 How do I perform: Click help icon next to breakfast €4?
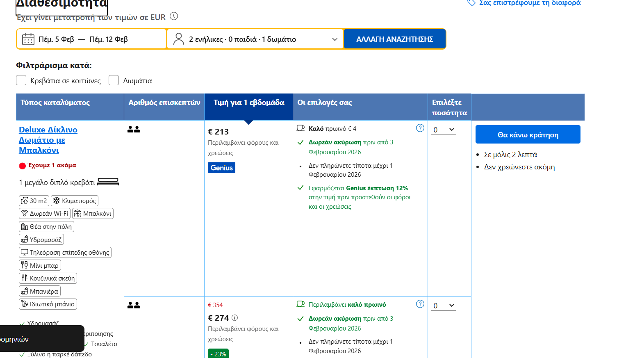[420, 128]
